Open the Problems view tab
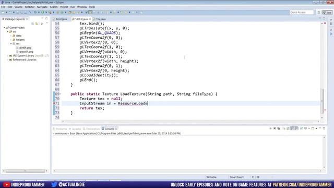 pyautogui.click(x=60, y=129)
